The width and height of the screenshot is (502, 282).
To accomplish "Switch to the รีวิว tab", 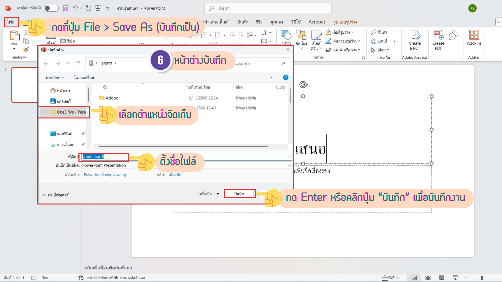I will click(x=259, y=22).
